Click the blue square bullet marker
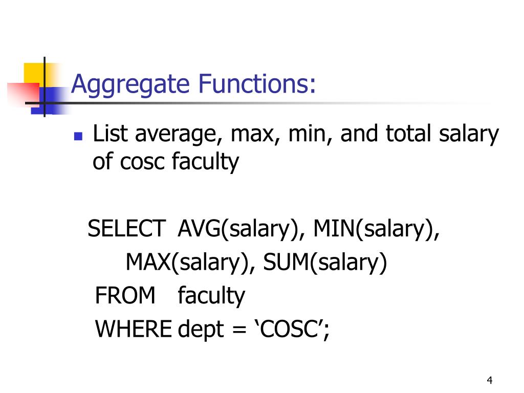The height and width of the screenshot is (393, 524). coord(78,136)
